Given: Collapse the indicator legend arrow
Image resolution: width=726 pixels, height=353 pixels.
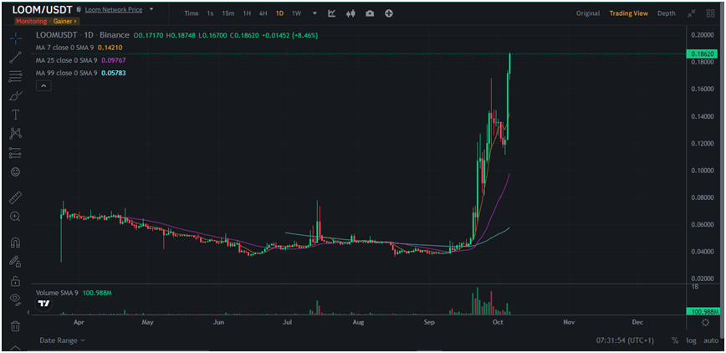Looking at the screenshot, I should [43, 85].
